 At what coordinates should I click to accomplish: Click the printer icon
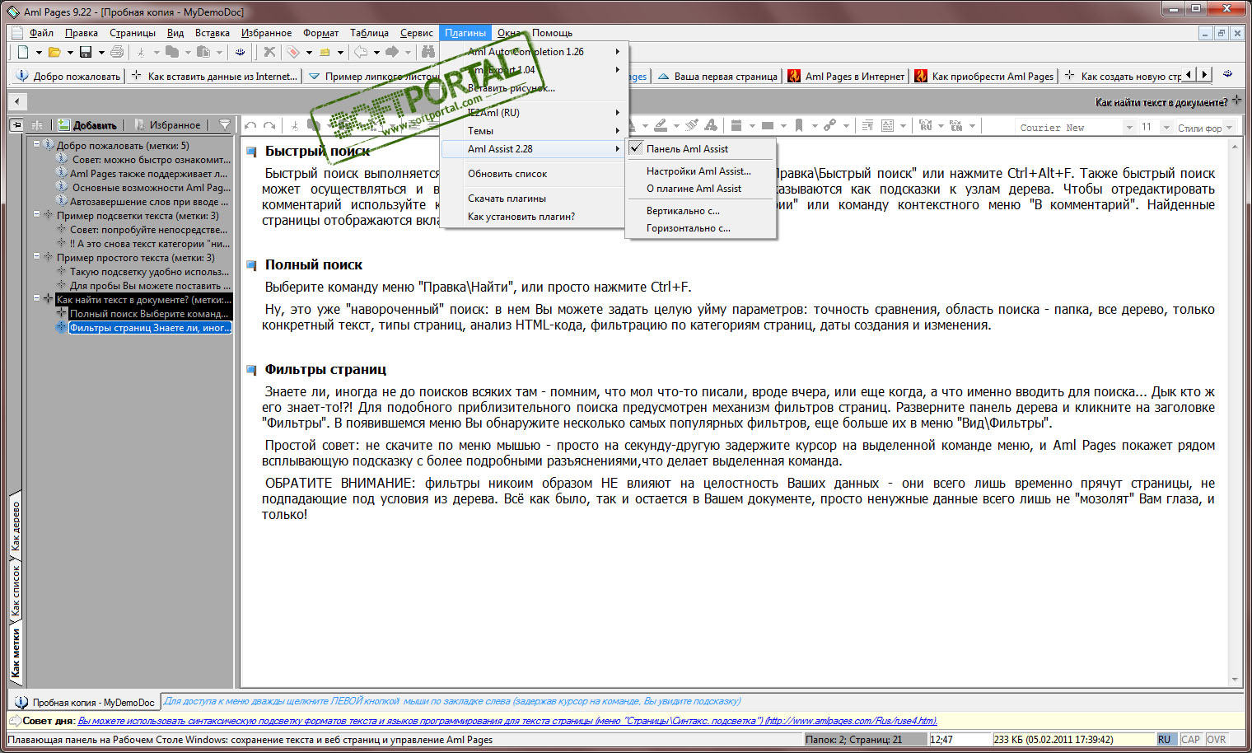117,52
